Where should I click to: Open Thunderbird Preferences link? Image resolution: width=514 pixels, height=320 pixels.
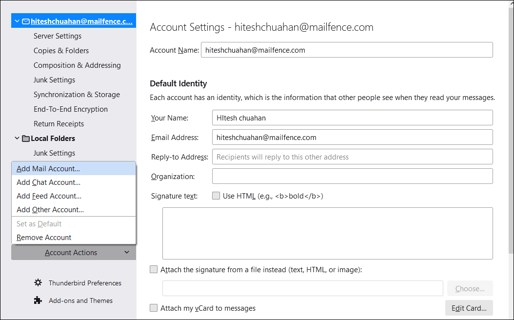pos(85,283)
